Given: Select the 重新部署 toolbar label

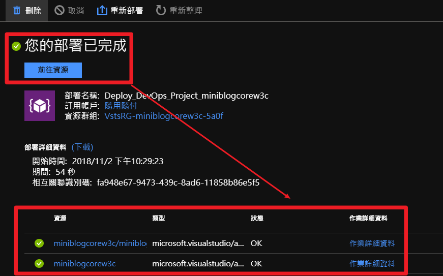Looking at the screenshot, I should [127, 11].
